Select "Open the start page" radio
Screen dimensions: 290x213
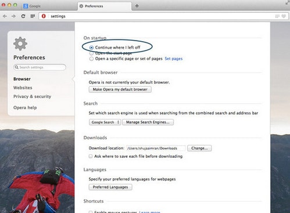(x=91, y=53)
